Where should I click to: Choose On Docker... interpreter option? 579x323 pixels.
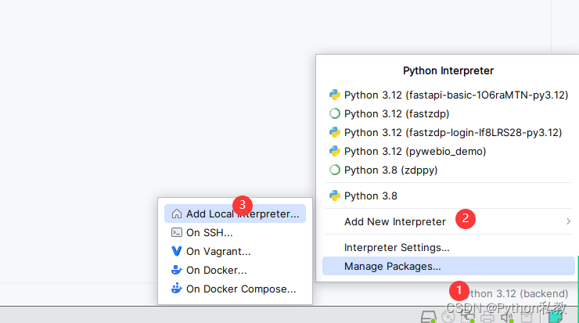point(235,271)
